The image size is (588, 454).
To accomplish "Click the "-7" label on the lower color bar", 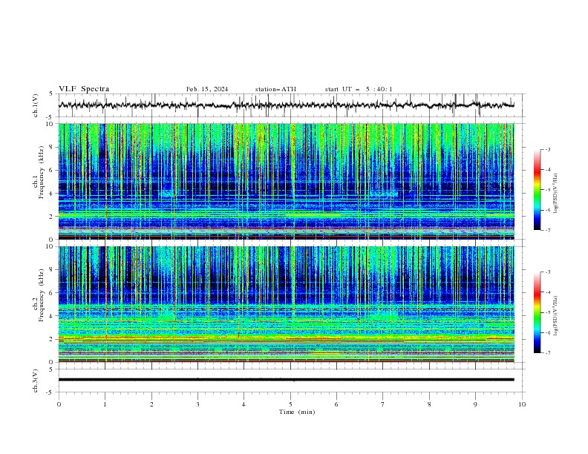I will (x=548, y=353).
